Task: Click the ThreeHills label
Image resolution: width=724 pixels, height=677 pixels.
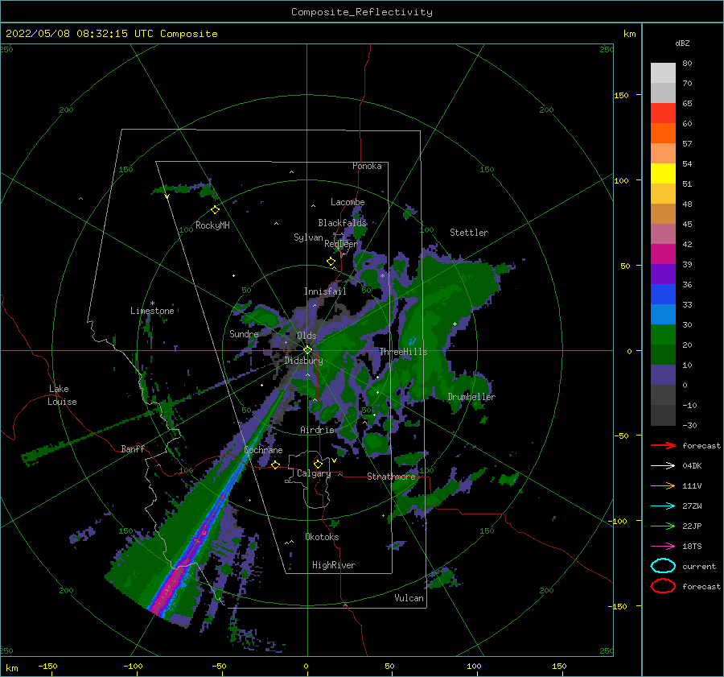Action: point(403,352)
